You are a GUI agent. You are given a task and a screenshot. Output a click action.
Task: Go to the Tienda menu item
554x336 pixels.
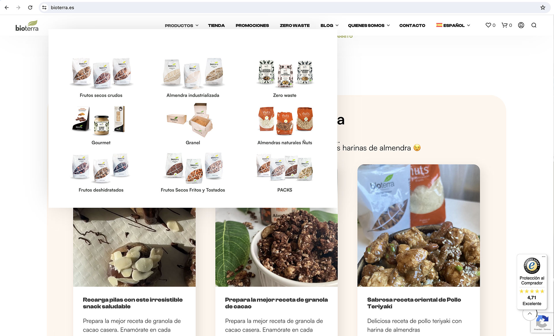[x=216, y=25]
